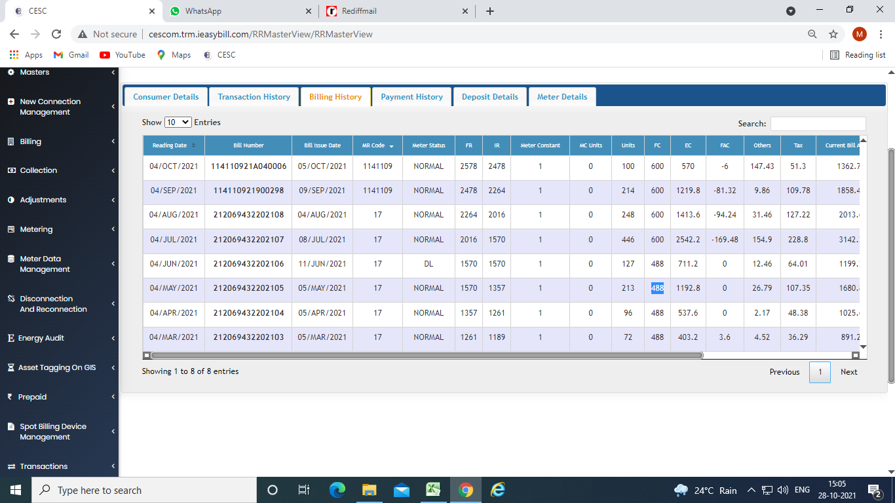895x503 pixels.
Task: Click the highlighted 488 FC cell
Action: pyautogui.click(x=657, y=288)
